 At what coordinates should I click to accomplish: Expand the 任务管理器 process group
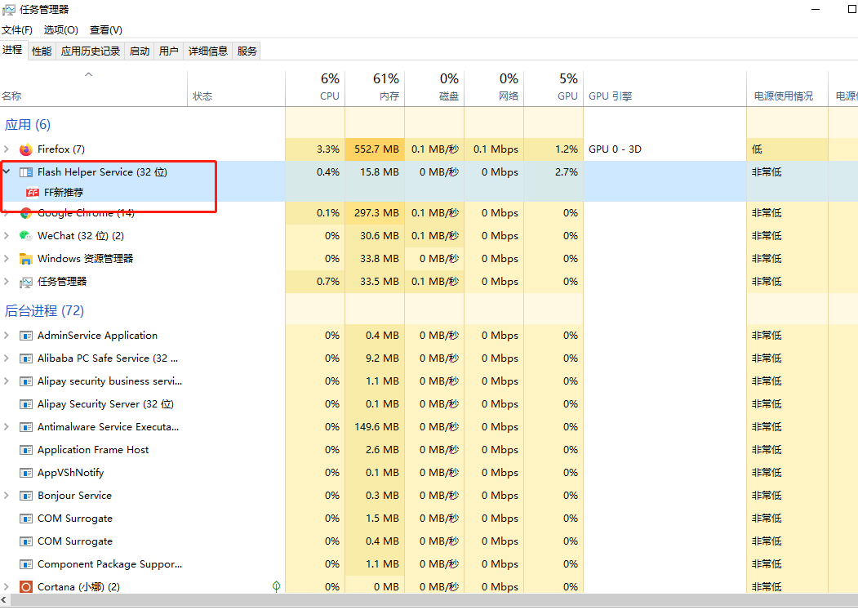(7, 282)
